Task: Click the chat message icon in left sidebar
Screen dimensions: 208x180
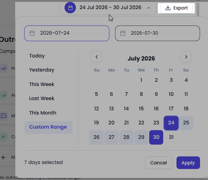Action: click(3, 116)
